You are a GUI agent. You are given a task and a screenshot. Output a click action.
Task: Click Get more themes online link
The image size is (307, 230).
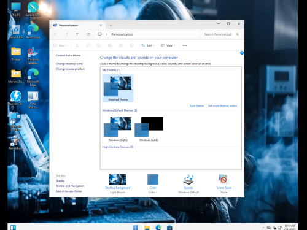(222, 106)
